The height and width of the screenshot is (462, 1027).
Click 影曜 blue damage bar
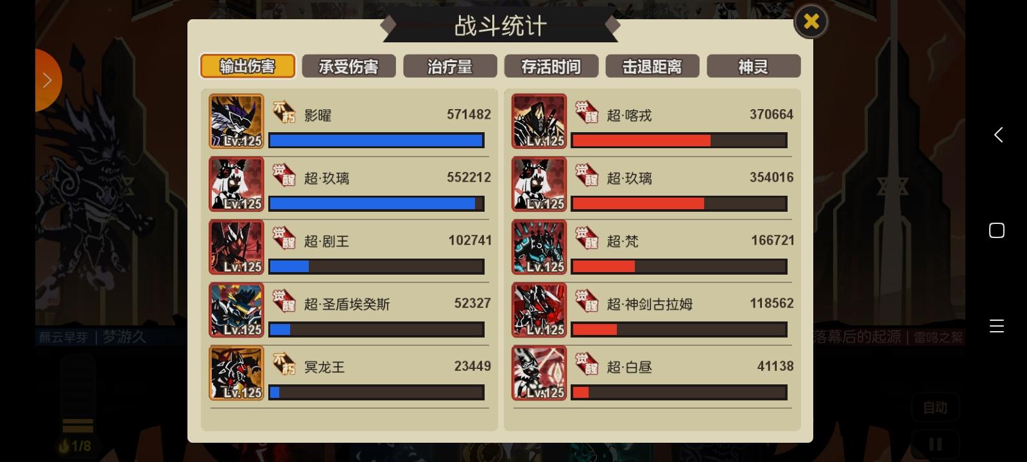pos(376,141)
